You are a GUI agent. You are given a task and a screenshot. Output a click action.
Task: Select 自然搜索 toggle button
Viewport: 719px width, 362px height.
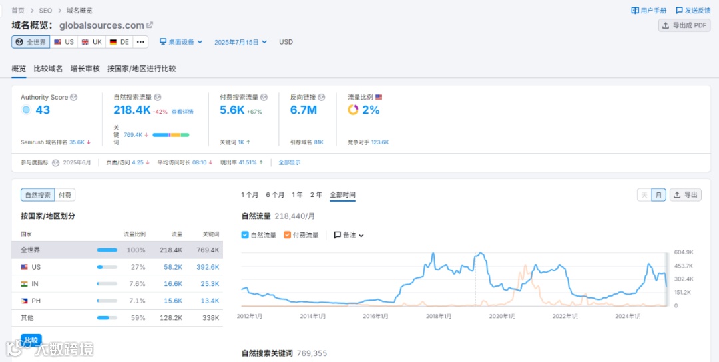click(x=37, y=195)
